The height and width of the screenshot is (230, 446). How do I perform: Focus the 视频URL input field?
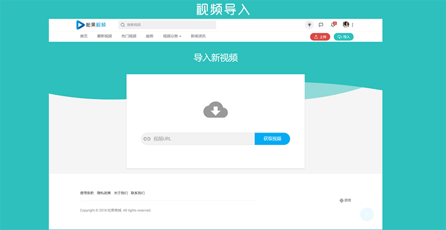pyautogui.click(x=198, y=138)
